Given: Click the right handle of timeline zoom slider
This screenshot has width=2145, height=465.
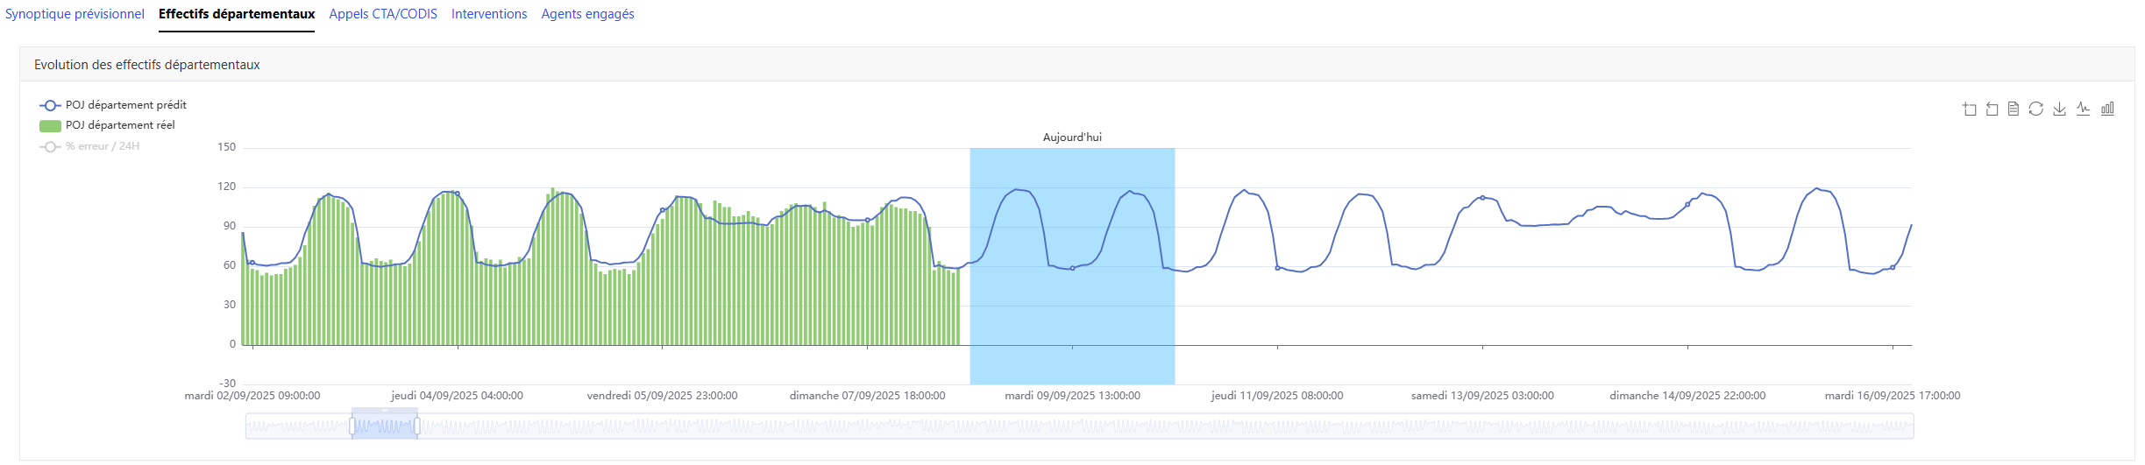Looking at the screenshot, I should (417, 426).
